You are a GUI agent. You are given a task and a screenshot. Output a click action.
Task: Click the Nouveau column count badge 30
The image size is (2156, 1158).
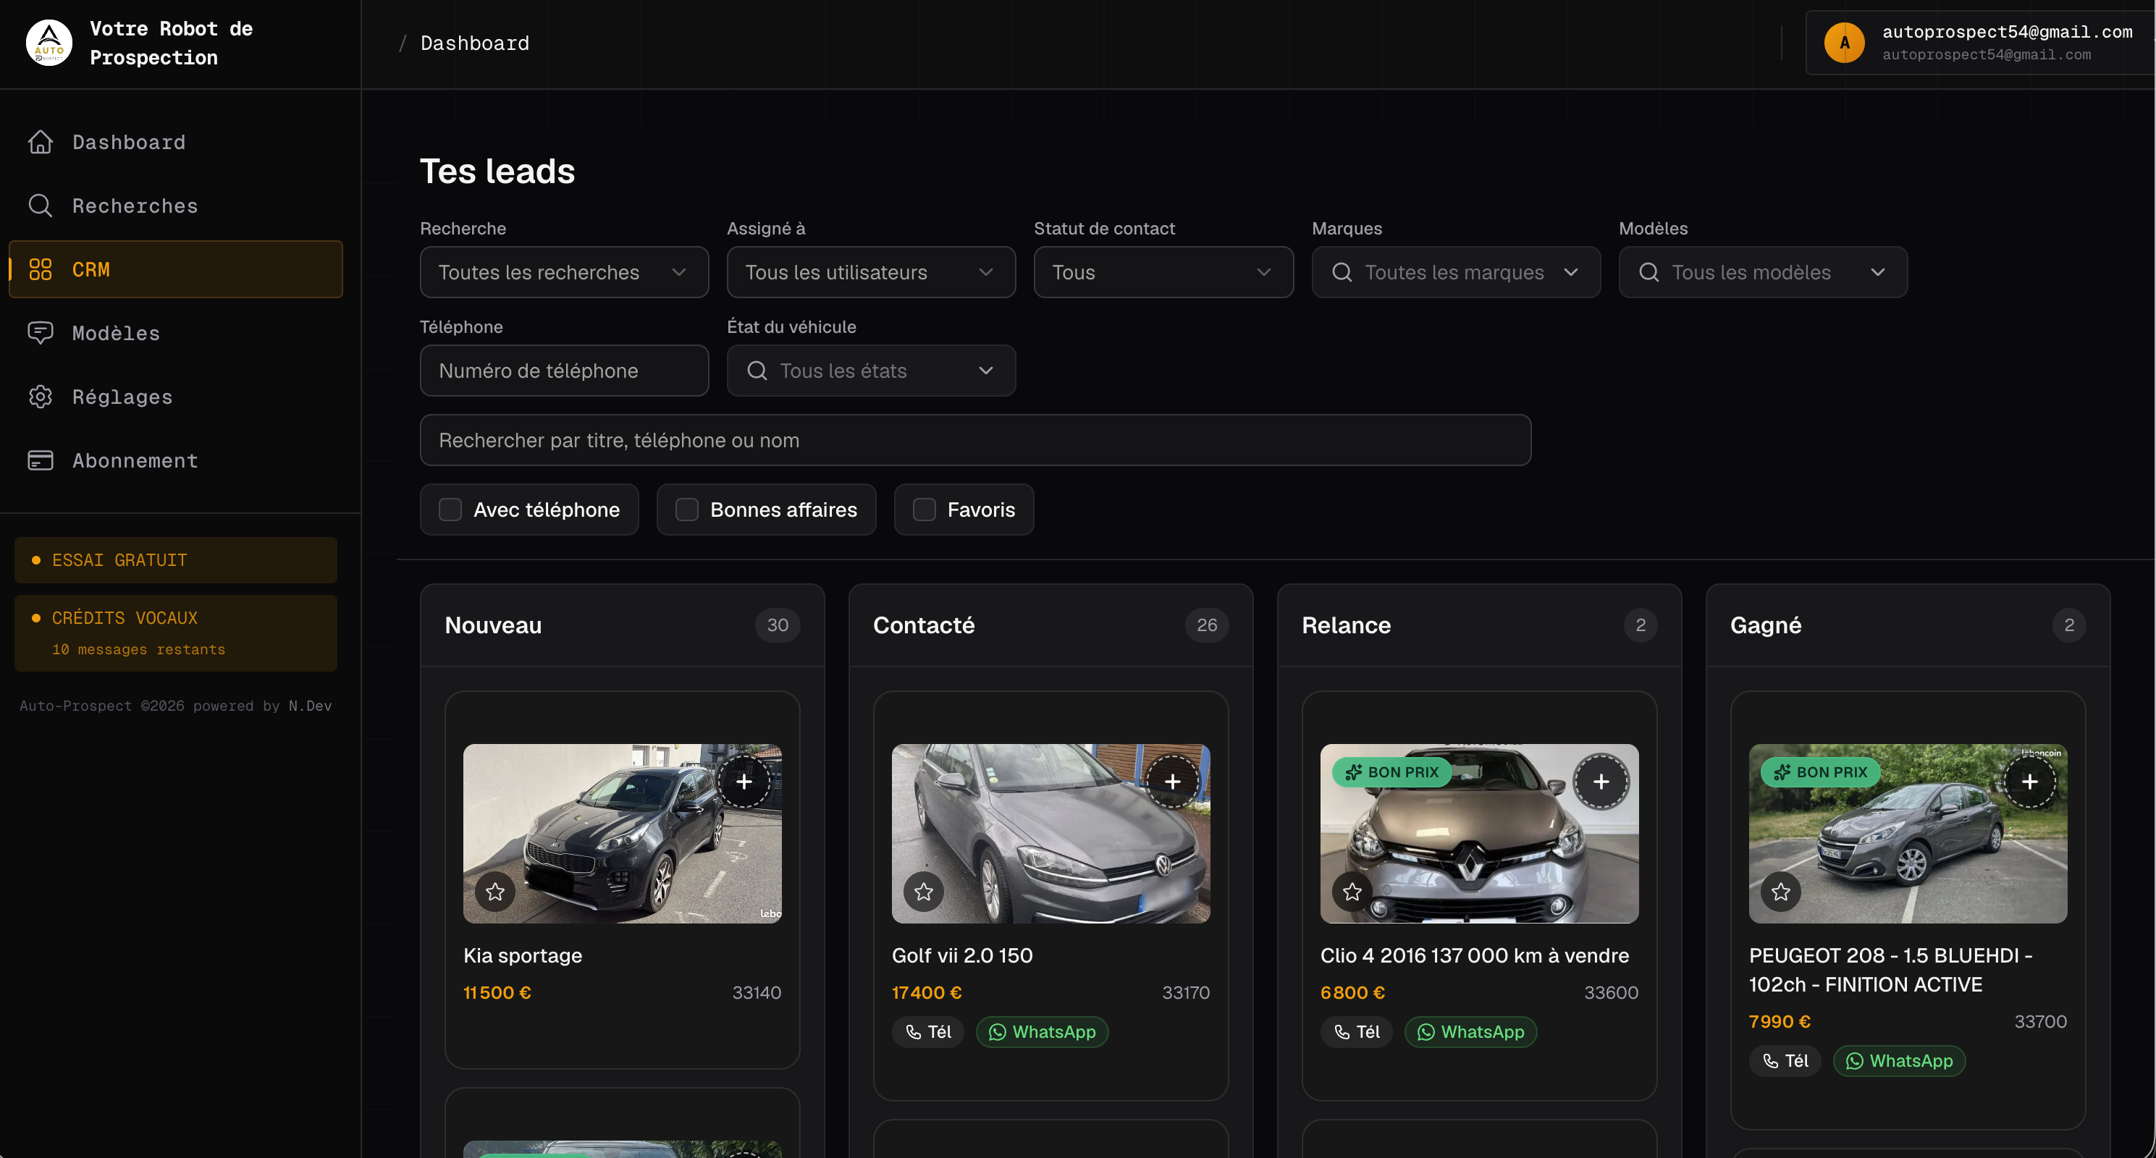pos(778,625)
